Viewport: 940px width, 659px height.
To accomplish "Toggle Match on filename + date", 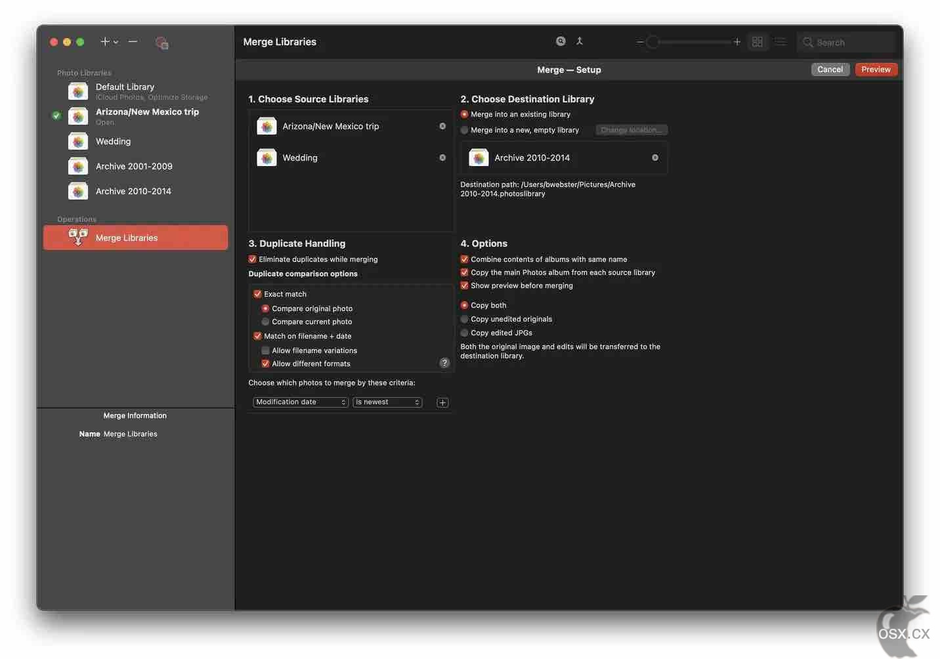I will tap(257, 336).
